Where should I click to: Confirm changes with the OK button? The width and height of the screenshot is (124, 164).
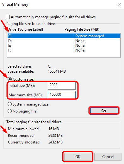tap(78, 157)
